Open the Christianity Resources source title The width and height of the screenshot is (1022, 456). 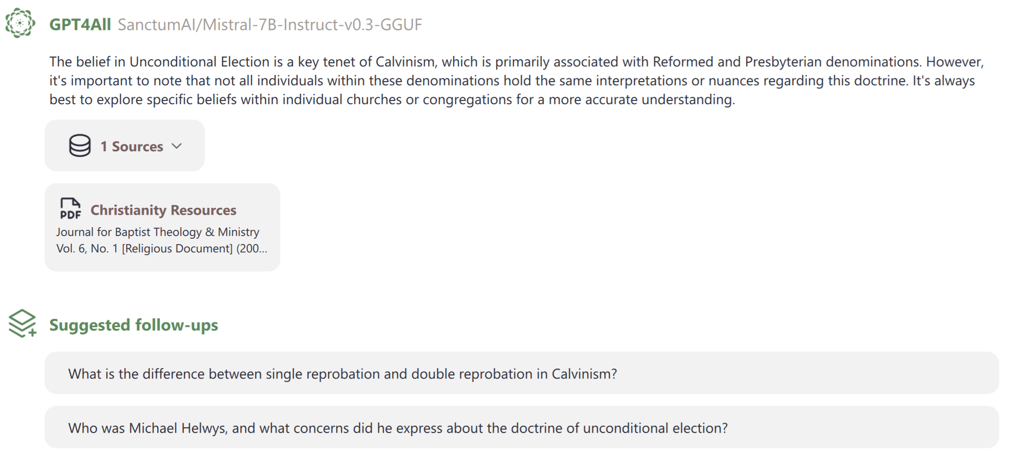pyautogui.click(x=163, y=210)
